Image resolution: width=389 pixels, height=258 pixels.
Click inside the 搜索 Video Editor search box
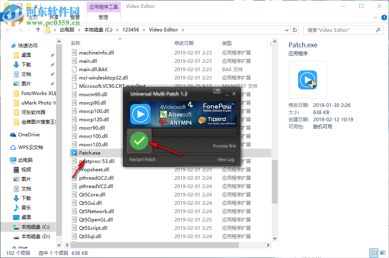[342, 29]
